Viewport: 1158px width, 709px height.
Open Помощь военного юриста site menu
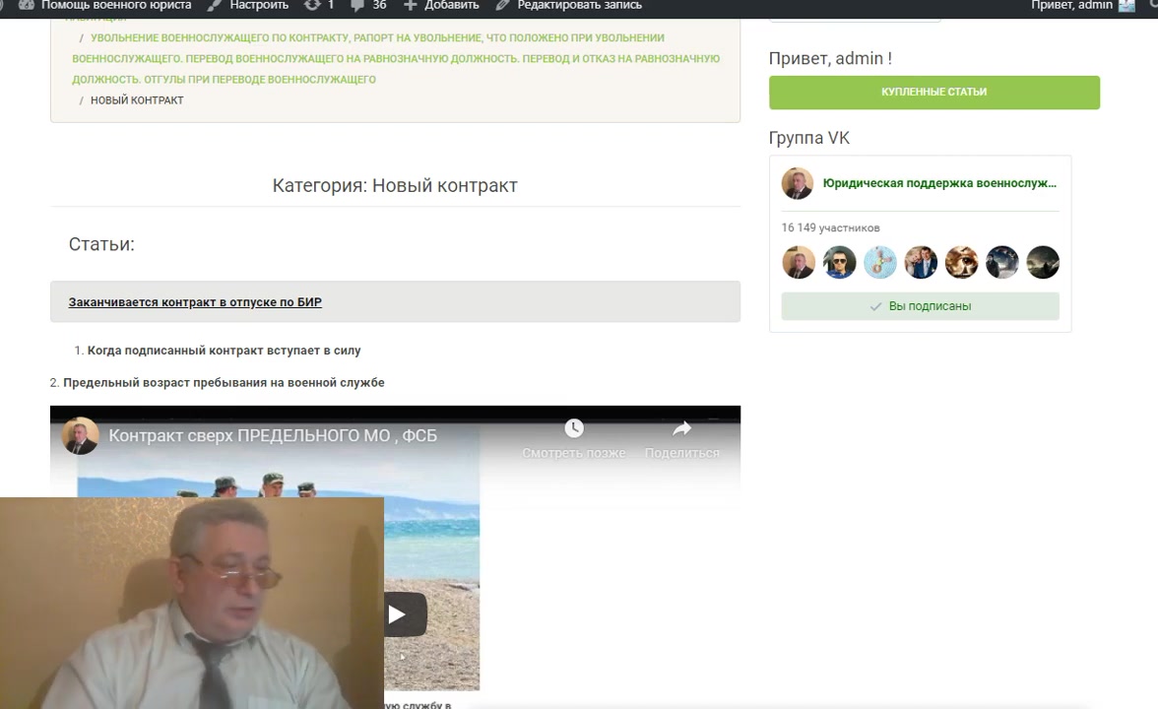coord(106,5)
